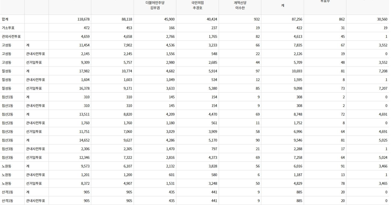The width and height of the screenshot is (392, 205).
Task: Select the 거소투표 row label
Action: pyautogui.click(x=8, y=28)
